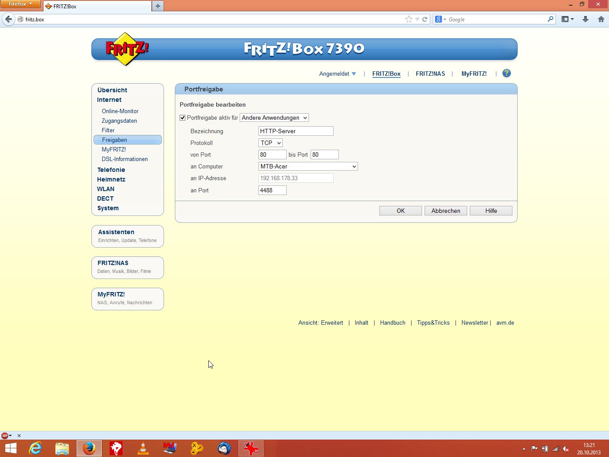Open VLC media player from the taskbar

coord(143,448)
